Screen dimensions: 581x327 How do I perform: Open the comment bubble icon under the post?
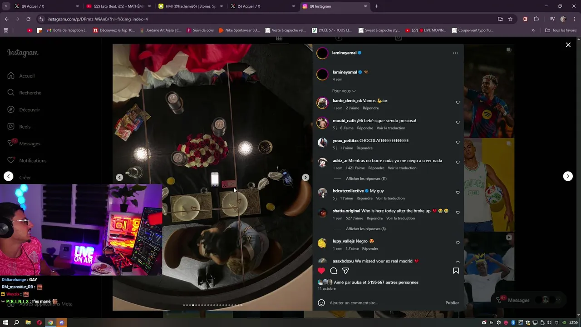(x=334, y=271)
